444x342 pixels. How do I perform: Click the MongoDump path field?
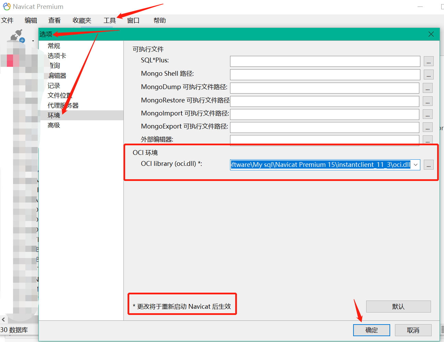(x=325, y=88)
